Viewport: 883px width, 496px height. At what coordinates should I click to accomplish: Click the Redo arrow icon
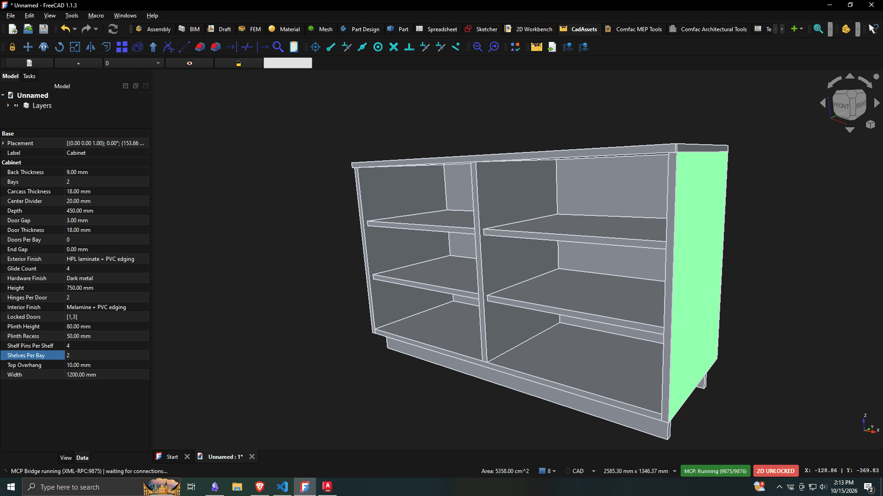[x=86, y=29]
